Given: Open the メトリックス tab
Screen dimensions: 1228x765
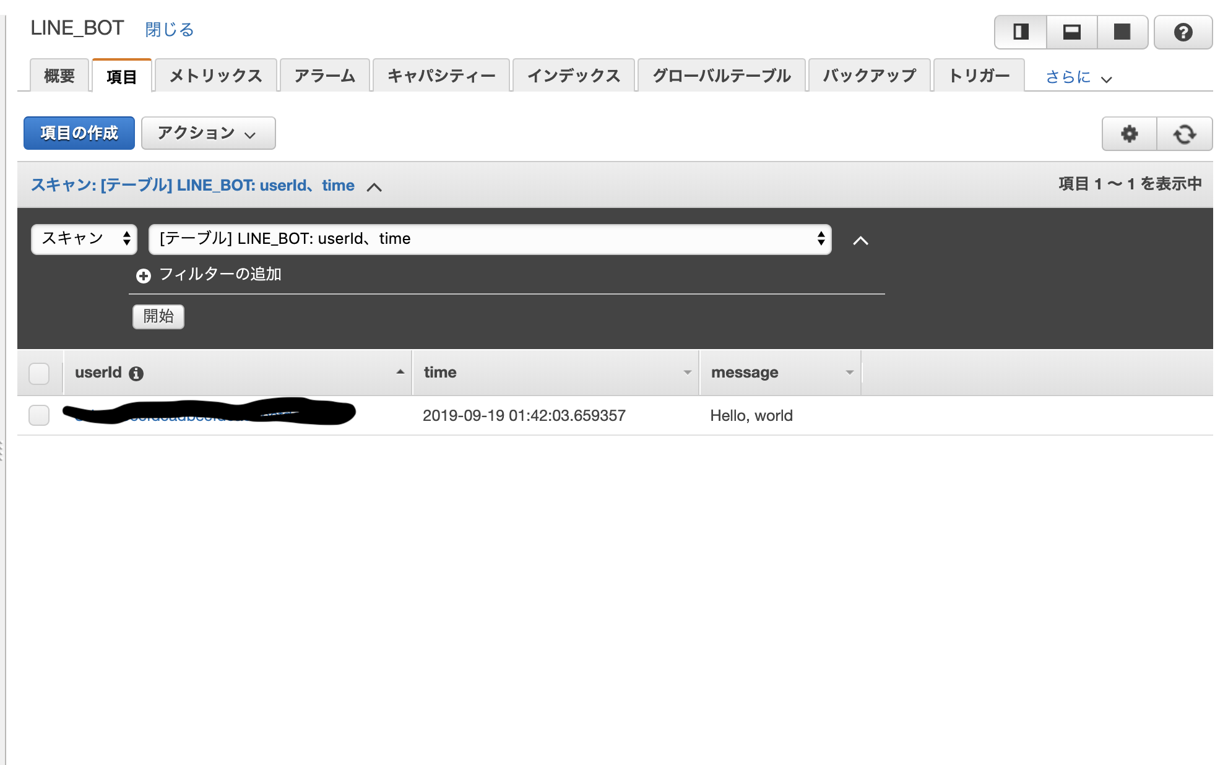Looking at the screenshot, I should point(215,76).
